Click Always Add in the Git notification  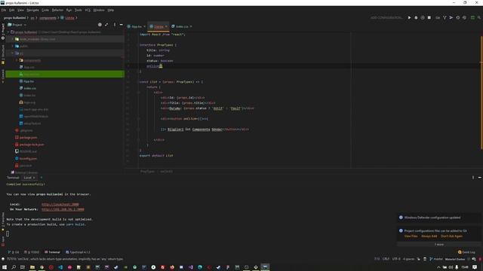pos(429,236)
